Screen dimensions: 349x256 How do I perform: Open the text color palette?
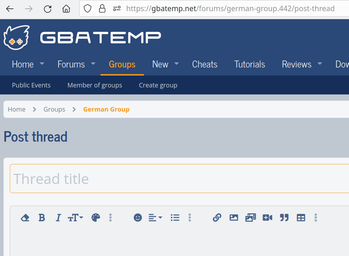click(x=96, y=218)
